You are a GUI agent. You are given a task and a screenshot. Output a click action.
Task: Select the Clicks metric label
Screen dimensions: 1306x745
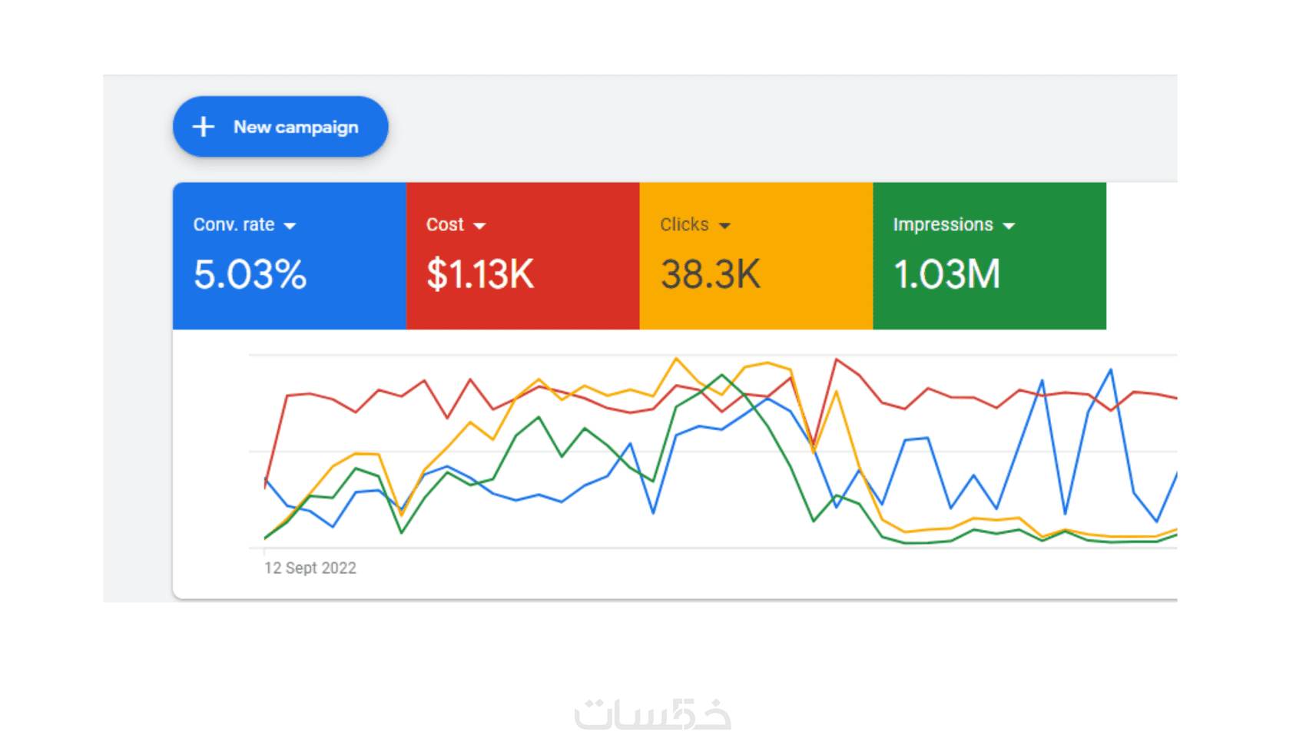(x=684, y=224)
